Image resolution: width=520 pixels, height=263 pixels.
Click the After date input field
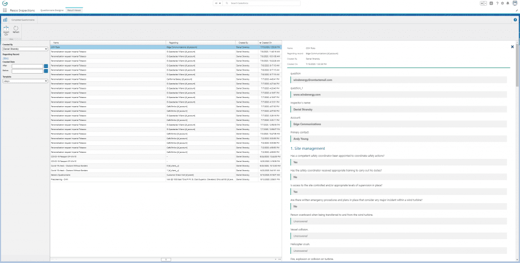[27, 66]
